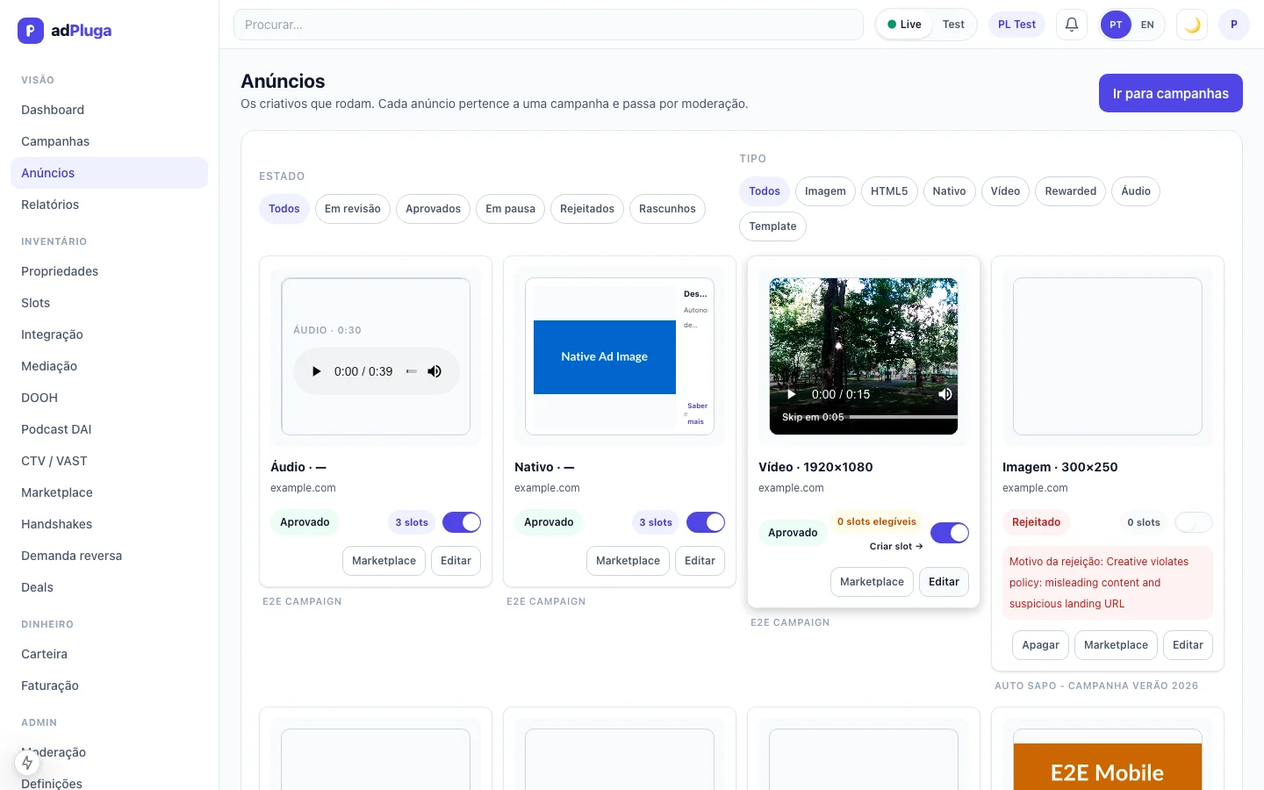Viewport: 1264px width, 790px height.
Task: Filter state by Rejeitados
Action: [x=587, y=209]
